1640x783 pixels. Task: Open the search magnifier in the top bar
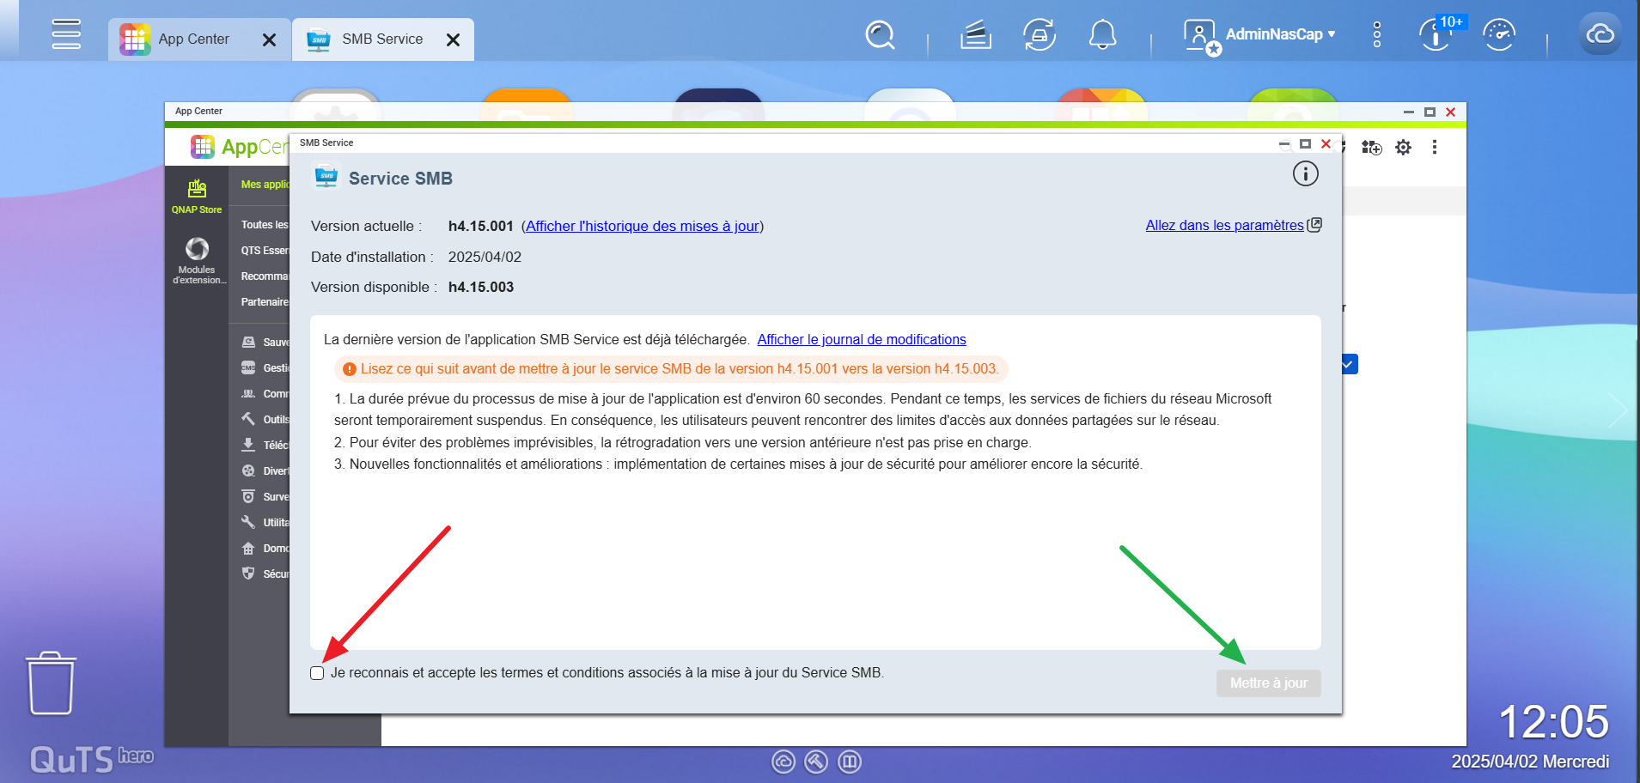point(880,35)
